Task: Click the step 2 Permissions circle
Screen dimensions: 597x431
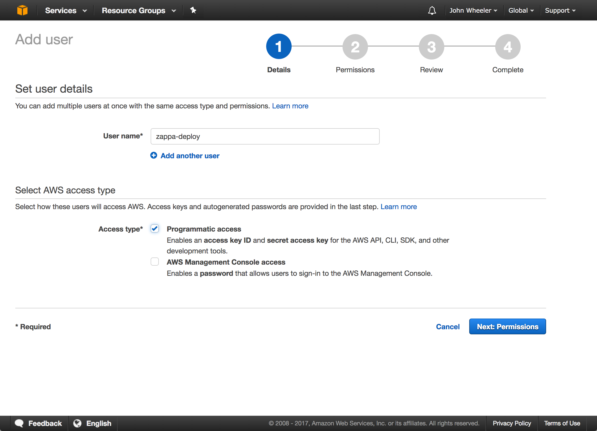Action: tap(355, 47)
